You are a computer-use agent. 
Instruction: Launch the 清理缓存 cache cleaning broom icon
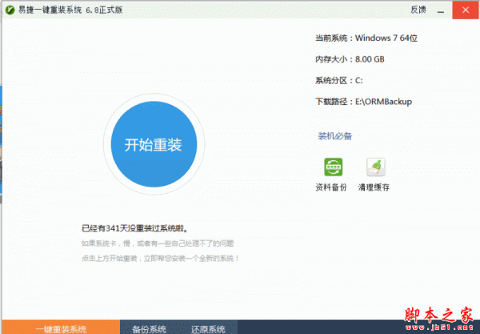coord(376,167)
